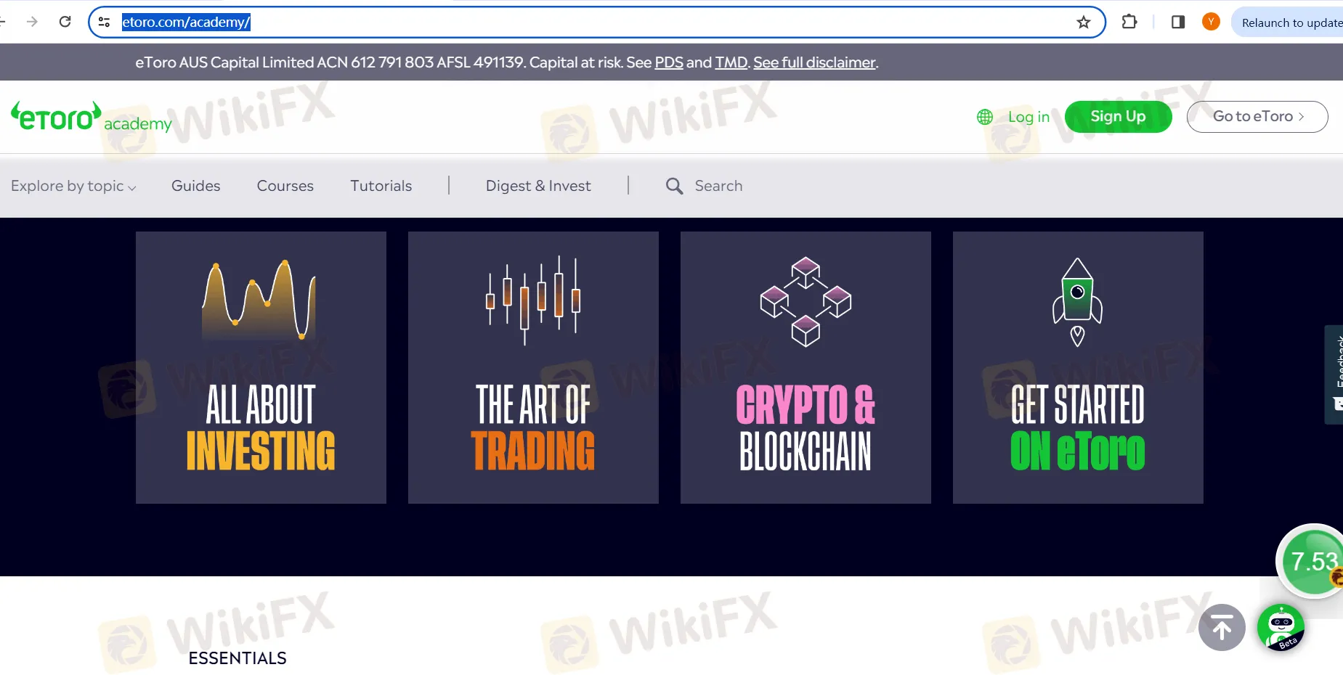Open the Get Started on eToro card
1343x675 pixels.
[1078, 367]
